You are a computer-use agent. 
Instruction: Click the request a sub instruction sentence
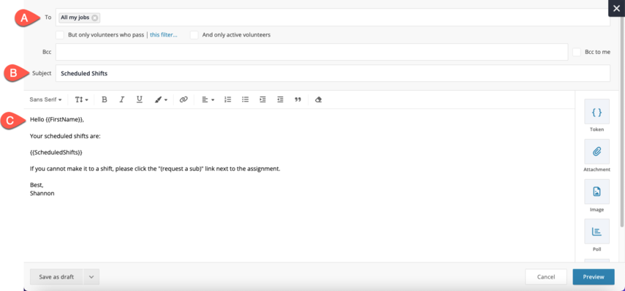coord(155,169)
